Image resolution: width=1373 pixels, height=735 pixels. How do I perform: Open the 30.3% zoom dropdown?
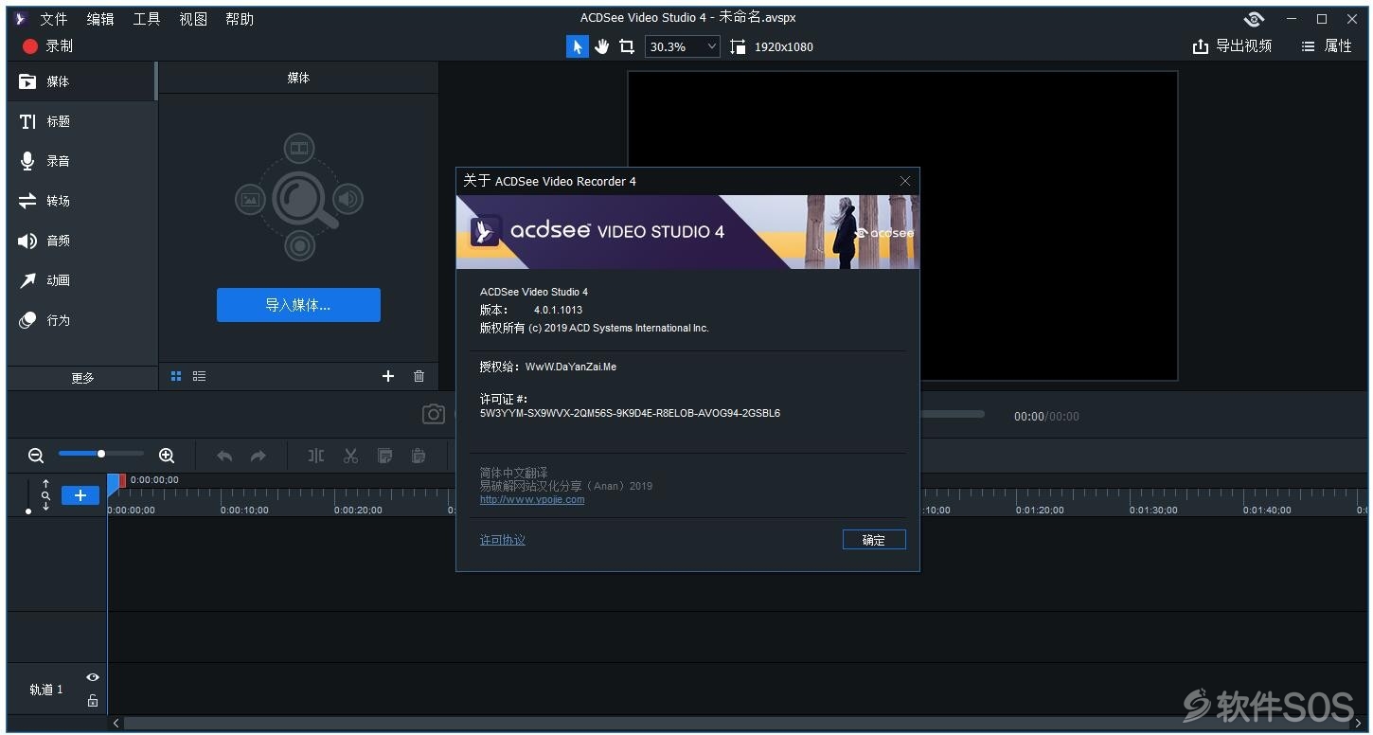(683, 46)
